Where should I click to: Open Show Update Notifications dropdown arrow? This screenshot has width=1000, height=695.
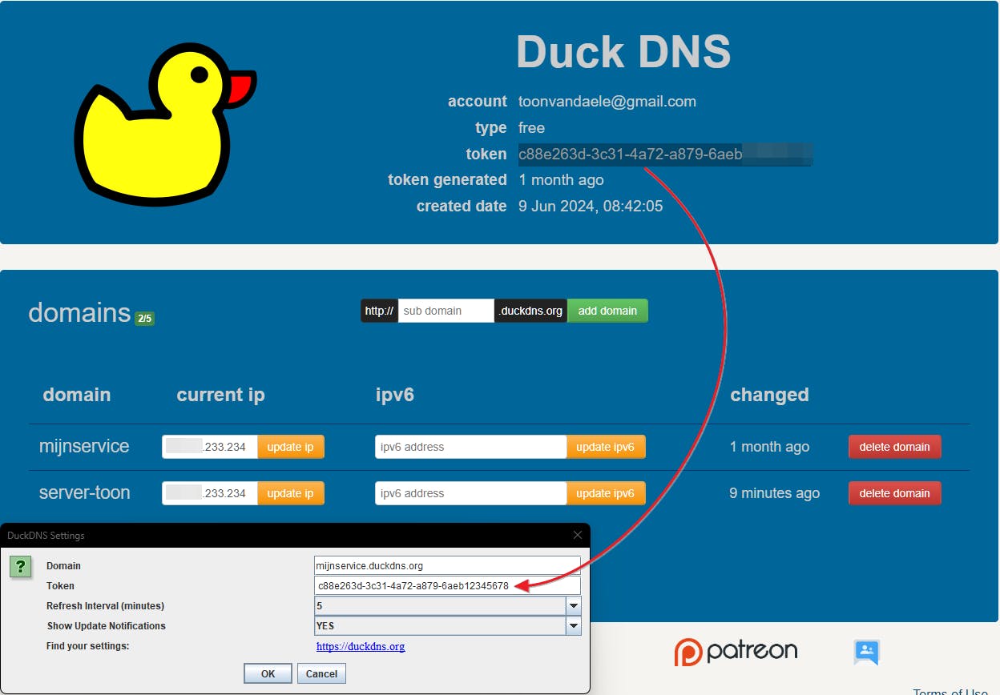(x=574, y=626)
